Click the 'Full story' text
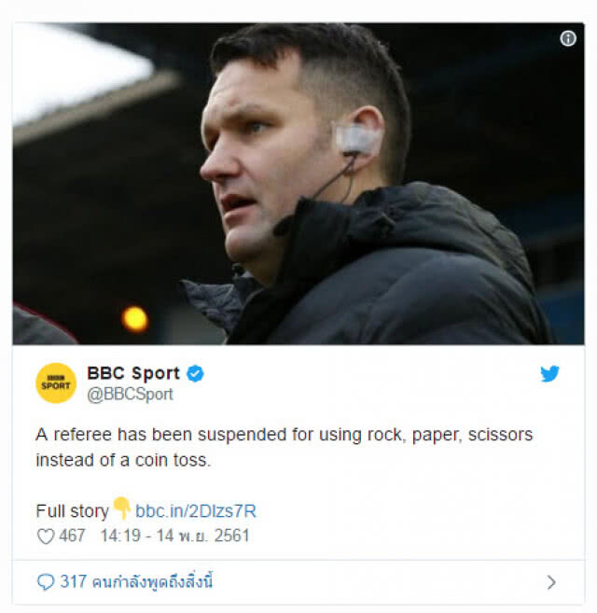Viewport: 597px width, 613px height. point(73,511)
